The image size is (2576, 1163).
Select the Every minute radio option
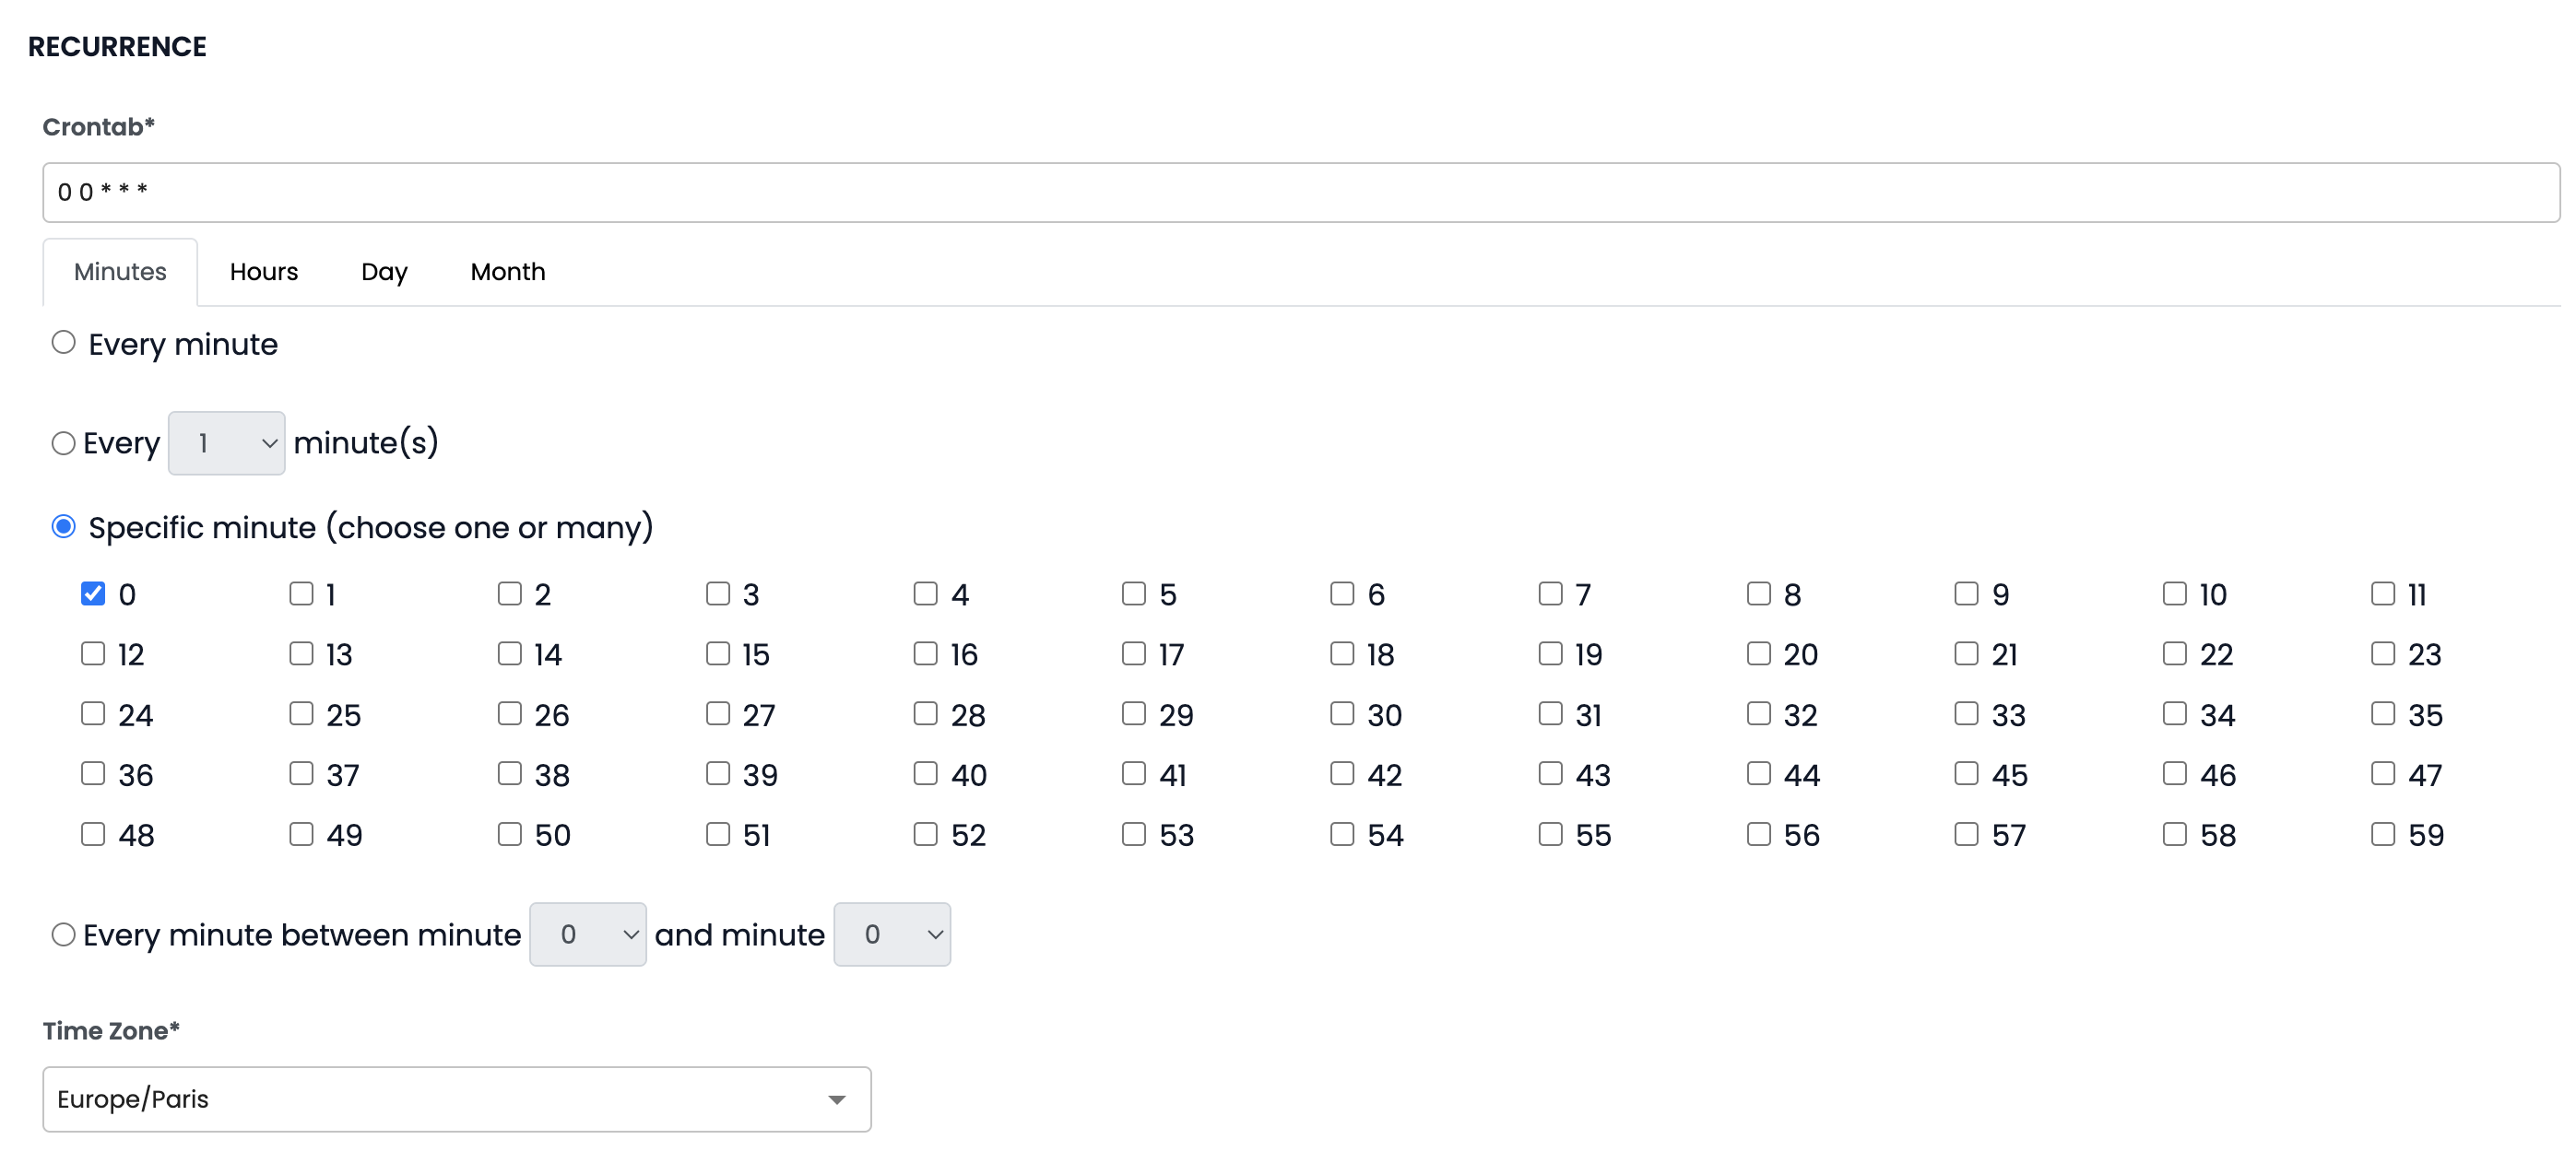(63, 343)
